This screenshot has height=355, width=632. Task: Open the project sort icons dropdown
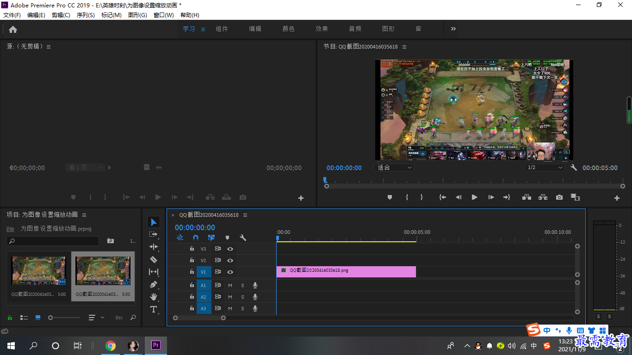click(x=96, y=318)
